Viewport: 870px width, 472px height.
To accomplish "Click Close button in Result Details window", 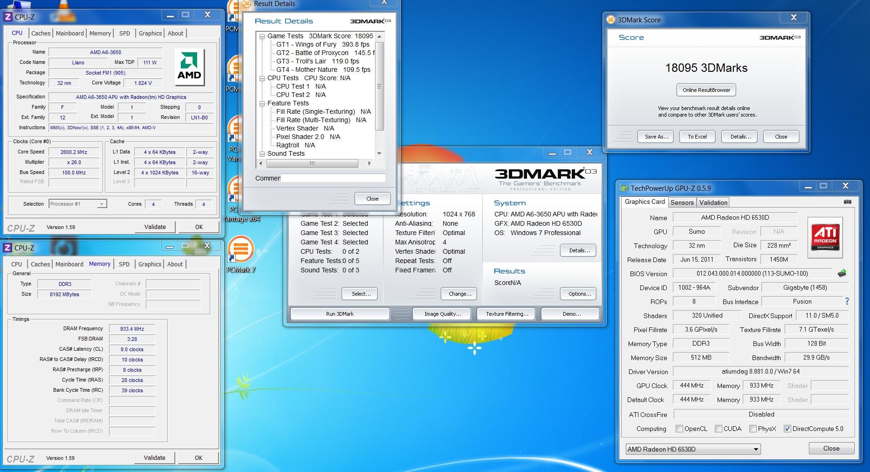I will (x=372, y=199).
